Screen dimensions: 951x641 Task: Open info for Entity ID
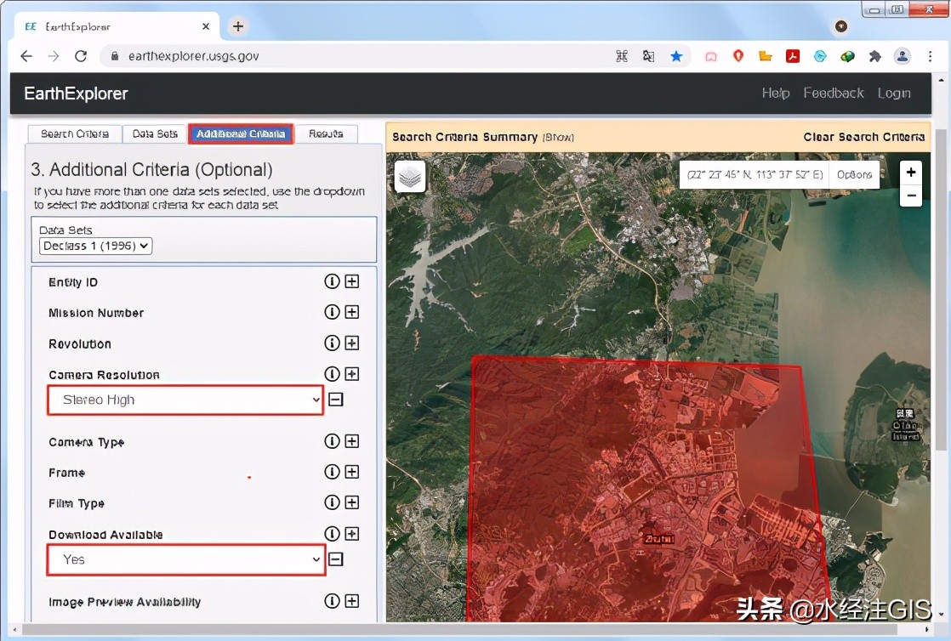click(x=332, y=281)
